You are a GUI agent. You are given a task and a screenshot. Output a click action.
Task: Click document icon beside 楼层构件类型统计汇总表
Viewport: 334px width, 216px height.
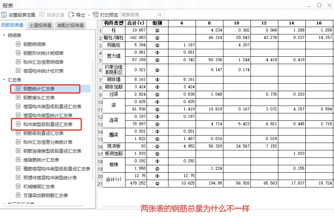(18, 115)
